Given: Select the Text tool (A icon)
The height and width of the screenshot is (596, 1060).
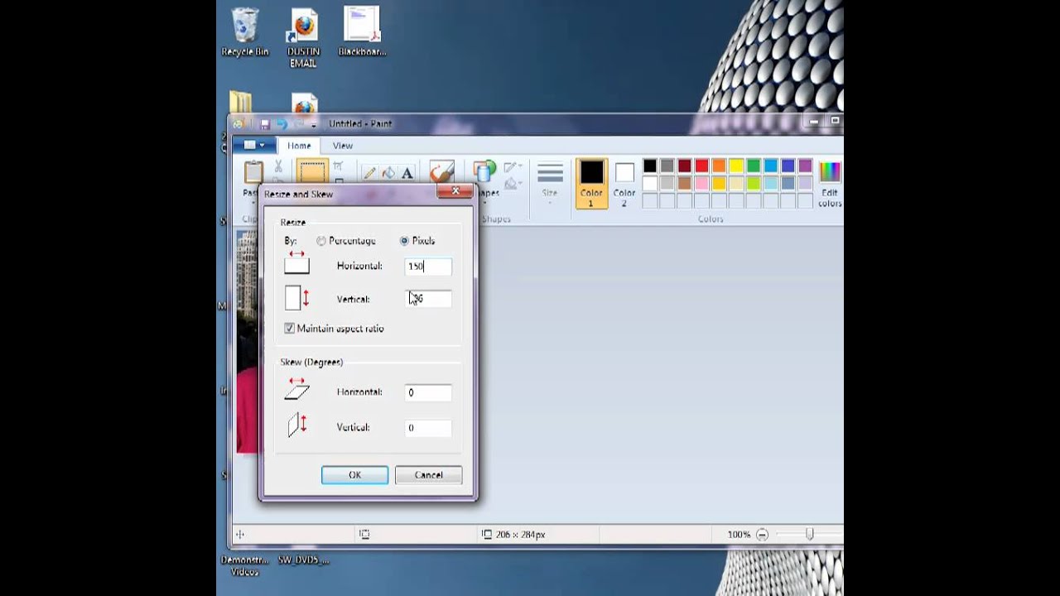Looking at the screenshot, I should point(407,173).
